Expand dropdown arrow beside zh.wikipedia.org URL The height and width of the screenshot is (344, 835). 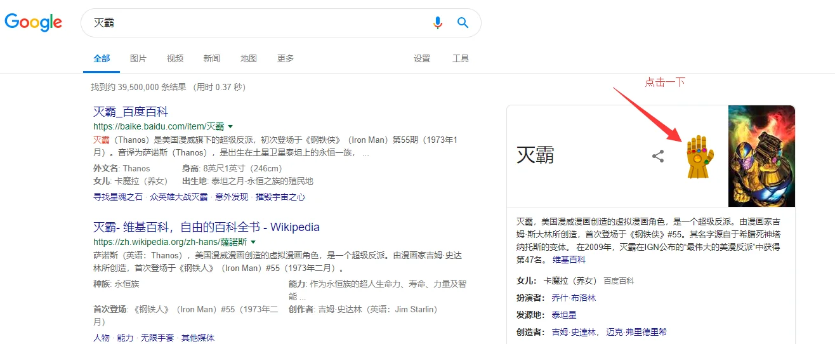coord(253,242)
